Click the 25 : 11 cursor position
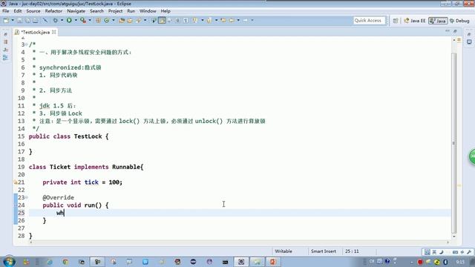475x267 pixels. click(352, 251)
